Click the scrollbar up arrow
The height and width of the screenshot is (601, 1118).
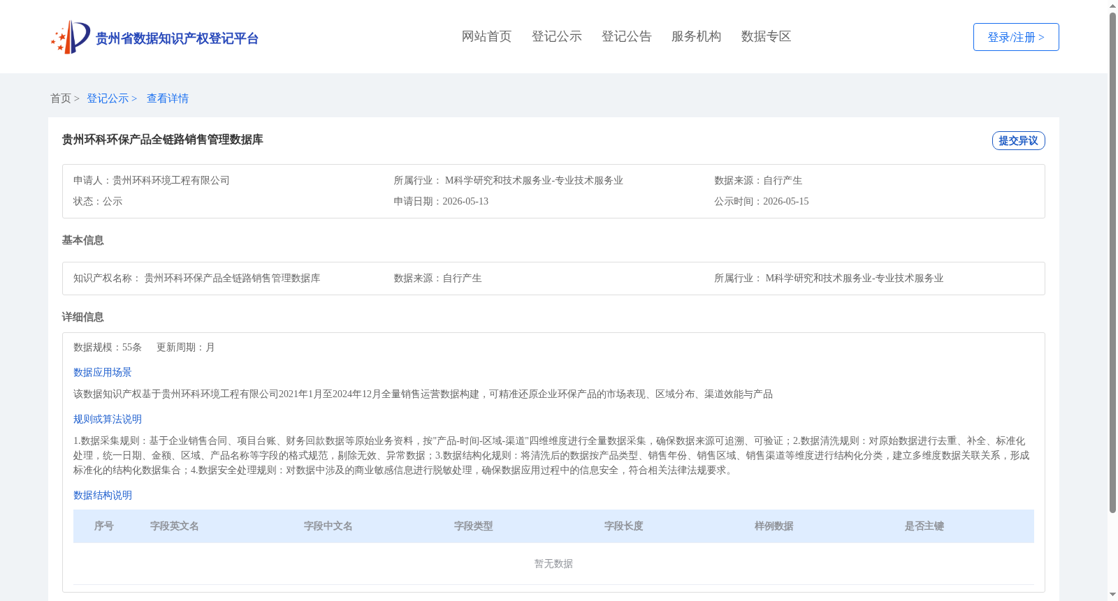(1113, 6)
